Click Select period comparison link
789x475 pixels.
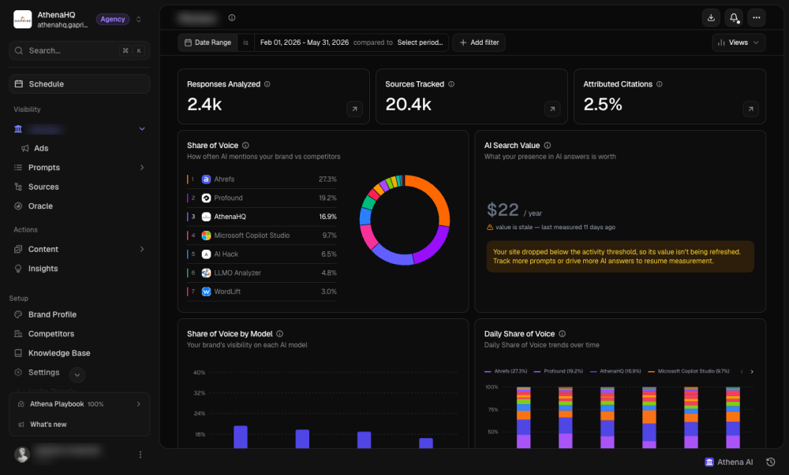point(421,43)
